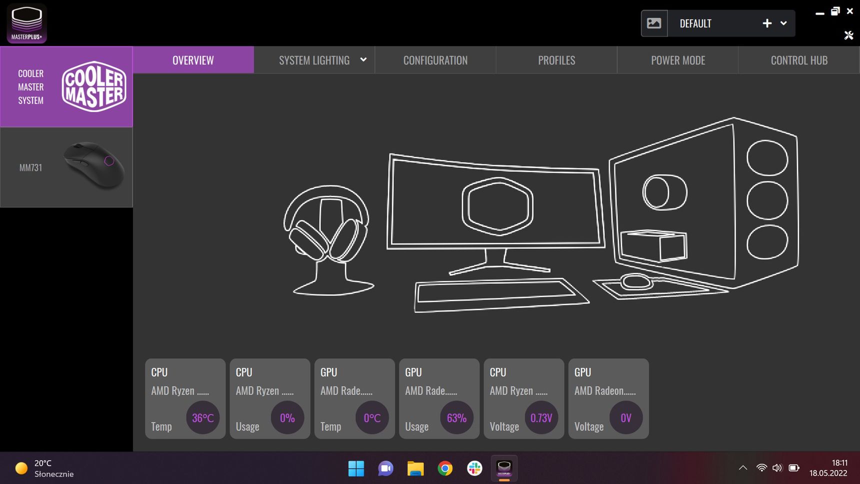Restore down the MasterPlus+ window
860x484 pixels.
click(835, 11)
